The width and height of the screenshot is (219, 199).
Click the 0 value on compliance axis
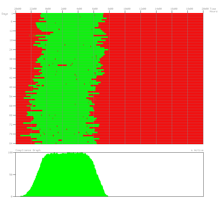[x=11, y=196]
